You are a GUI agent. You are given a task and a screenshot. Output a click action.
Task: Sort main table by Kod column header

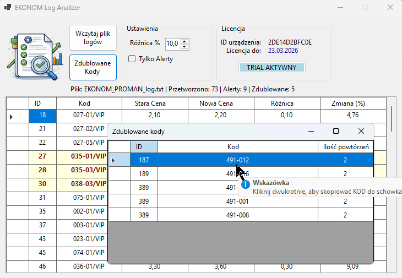(89, 103)
